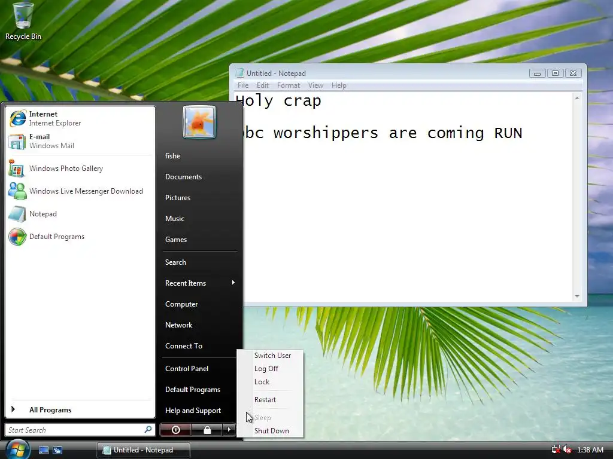Click the goldfish user account picture
Screen dimensions: 613x459
(199, 122)
